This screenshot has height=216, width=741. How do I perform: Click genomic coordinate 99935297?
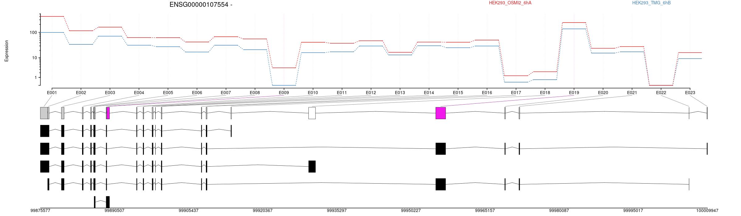(x=337, y=210)
